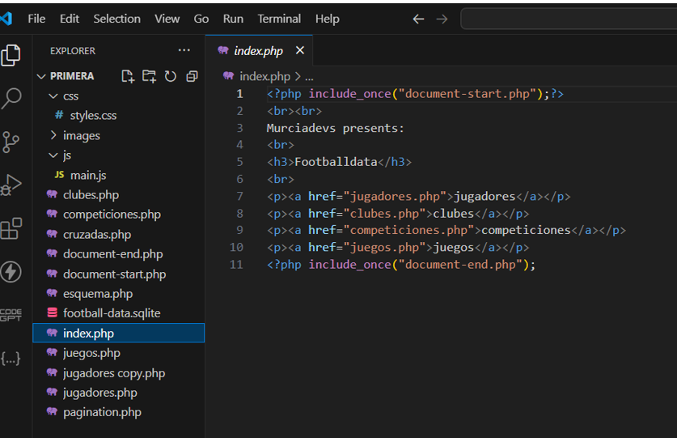Click the New Folder icon in Explorer
This screenshot has height=438, width=677.
(149, 76)
